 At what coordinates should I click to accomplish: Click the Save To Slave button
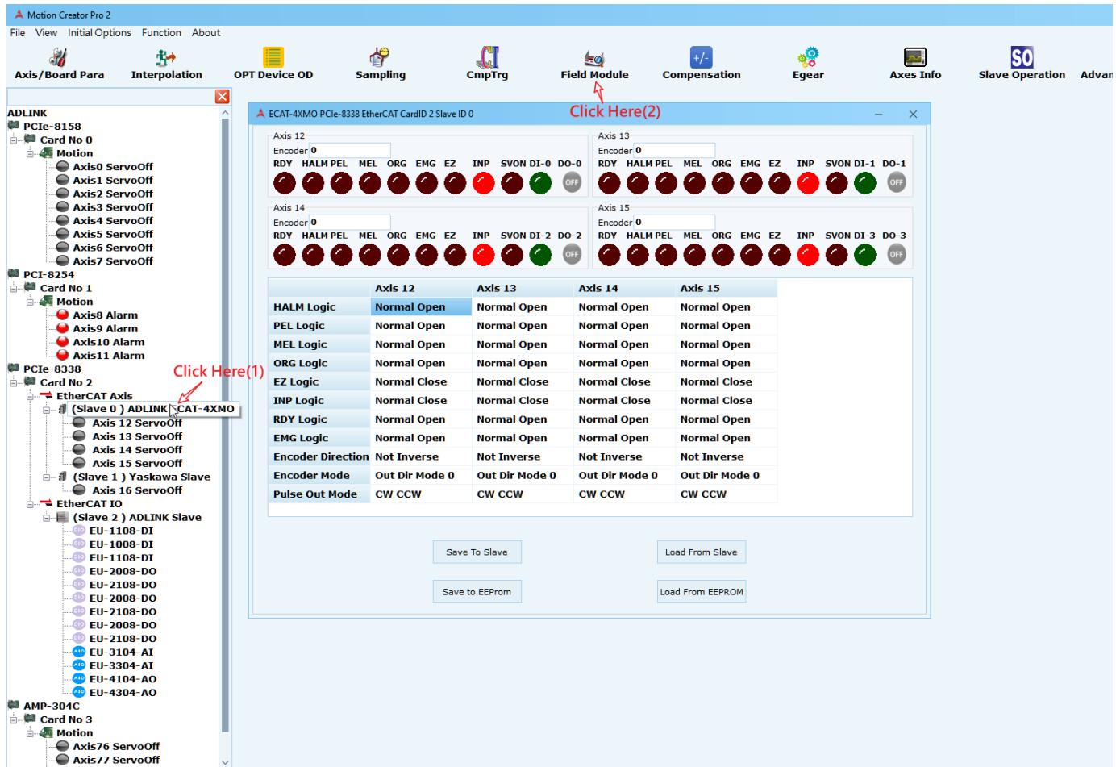[x=477, y=552]
